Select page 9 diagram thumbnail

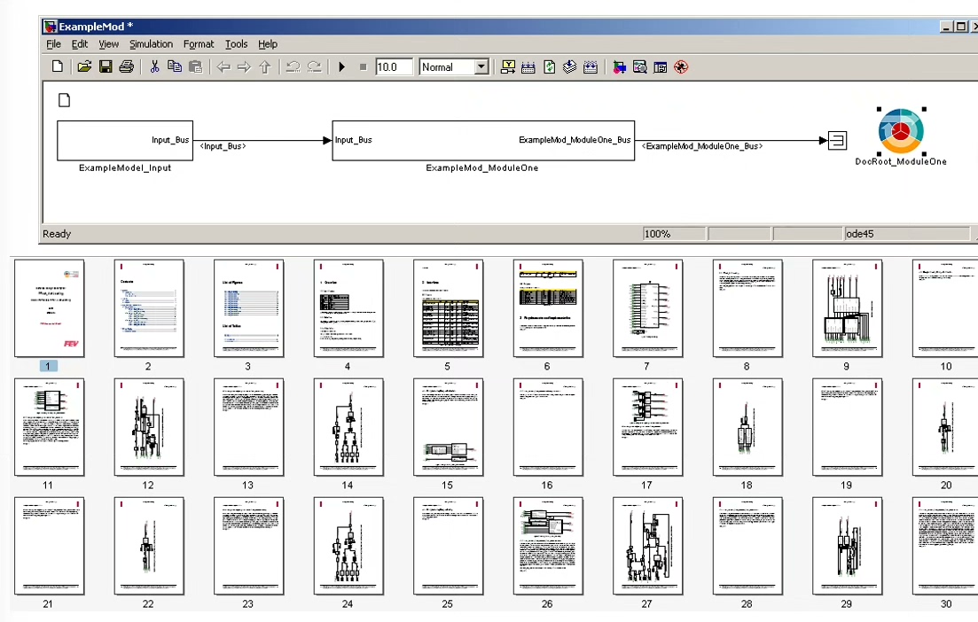coord(848,307)
